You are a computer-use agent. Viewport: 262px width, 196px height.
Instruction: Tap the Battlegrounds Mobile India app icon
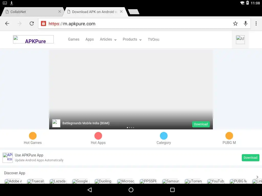point(56,123)
